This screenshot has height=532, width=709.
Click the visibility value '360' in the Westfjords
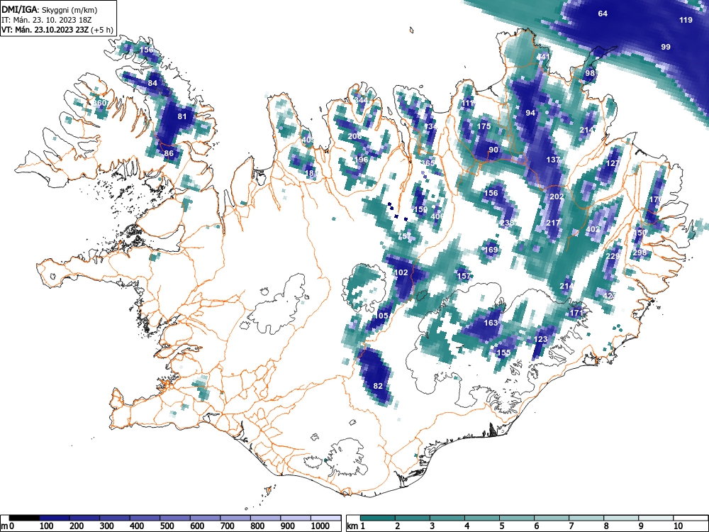pos(99,103)
